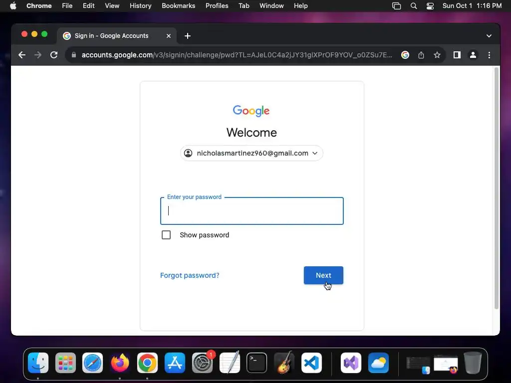511x383 pixels.
Task: Open the Window menu
Action: (271, 6)
